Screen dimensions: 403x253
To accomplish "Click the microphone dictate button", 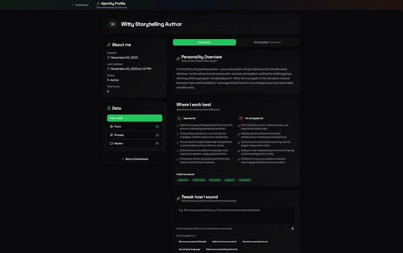I will pos(292,229).
